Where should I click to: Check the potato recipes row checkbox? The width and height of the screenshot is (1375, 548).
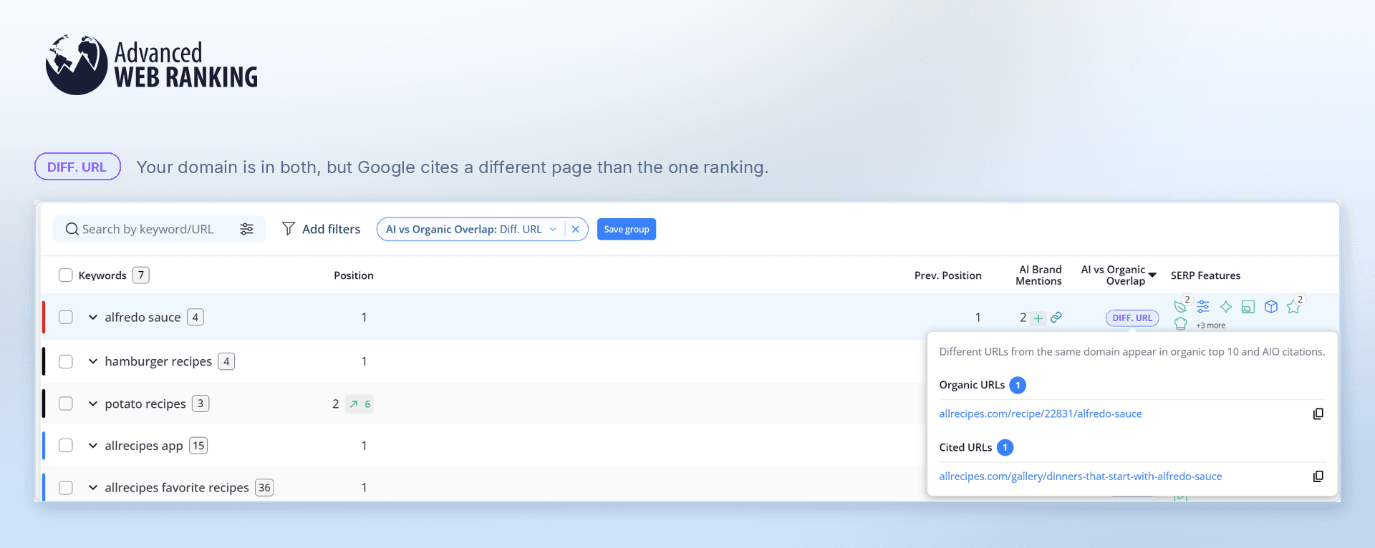coord(66,403)
